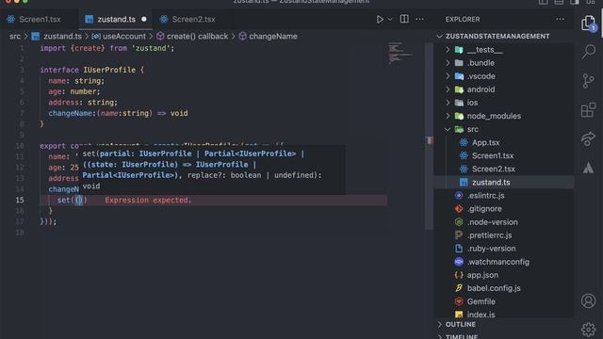Click changeName in the breadcrumb
Image resolution: width=603 pixels, height=339 pixels.
coord(273,36)
